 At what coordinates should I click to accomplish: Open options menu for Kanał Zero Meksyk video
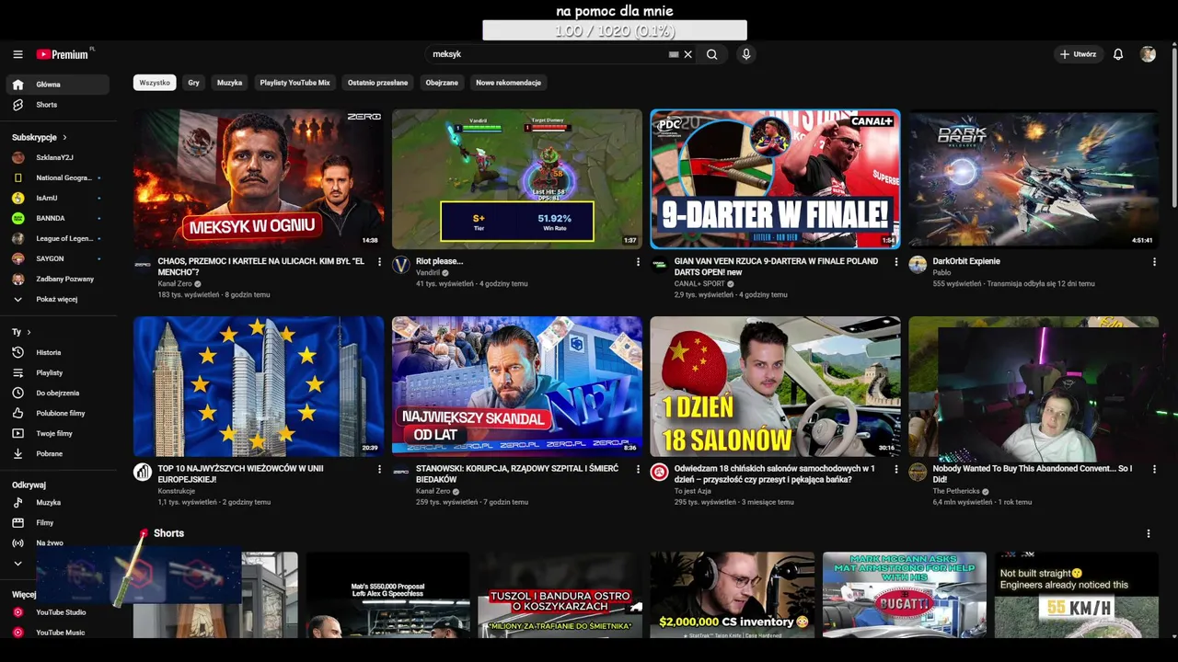(x=379, y=262)
